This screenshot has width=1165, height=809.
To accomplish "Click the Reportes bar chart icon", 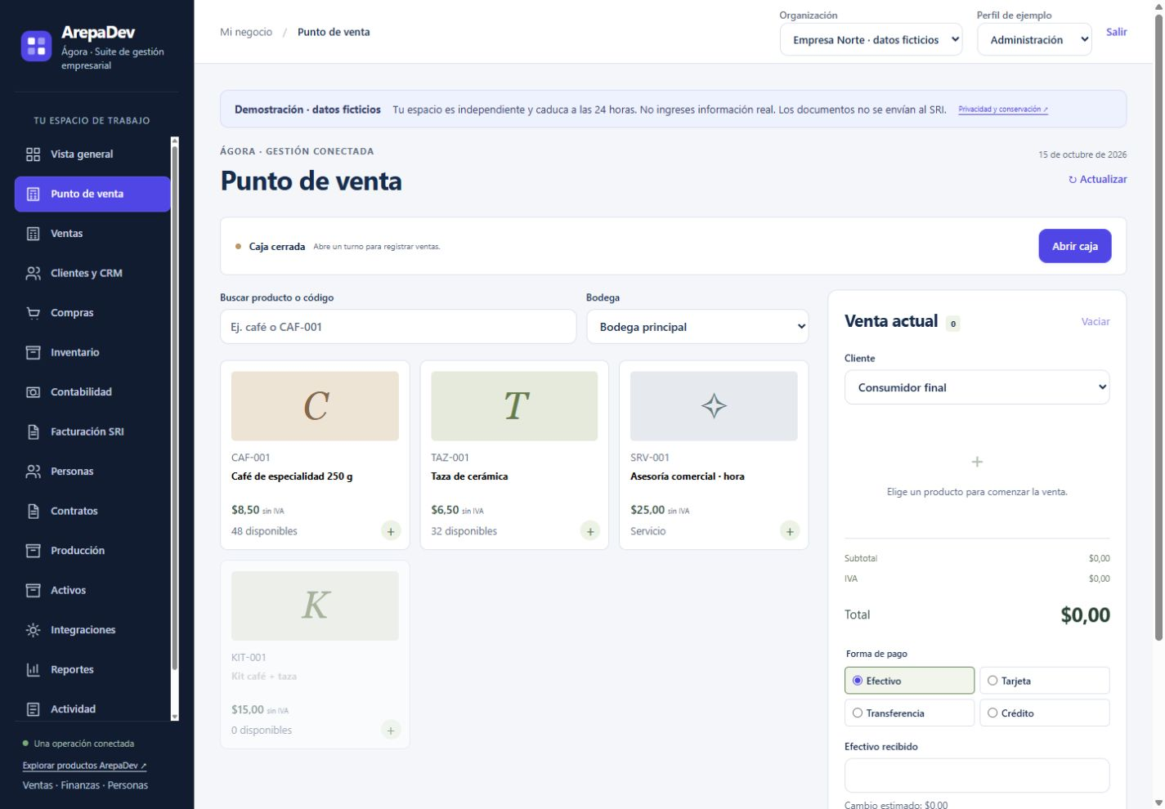I will coord(34,669).
